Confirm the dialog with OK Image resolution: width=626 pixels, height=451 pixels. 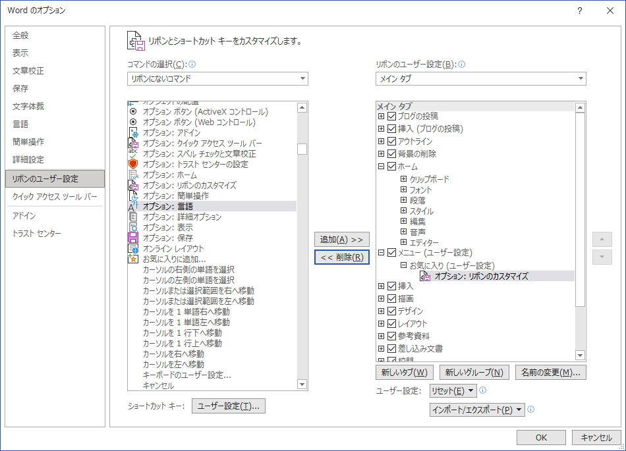coord(541,437)
